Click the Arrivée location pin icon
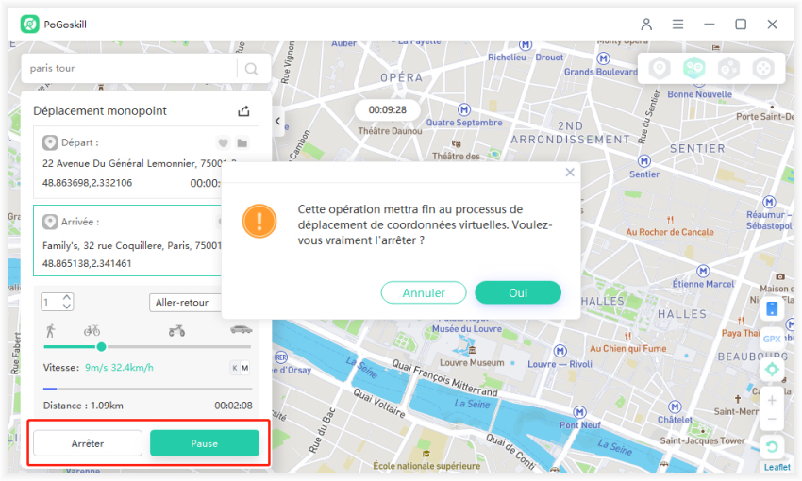 tap(50, 222)
